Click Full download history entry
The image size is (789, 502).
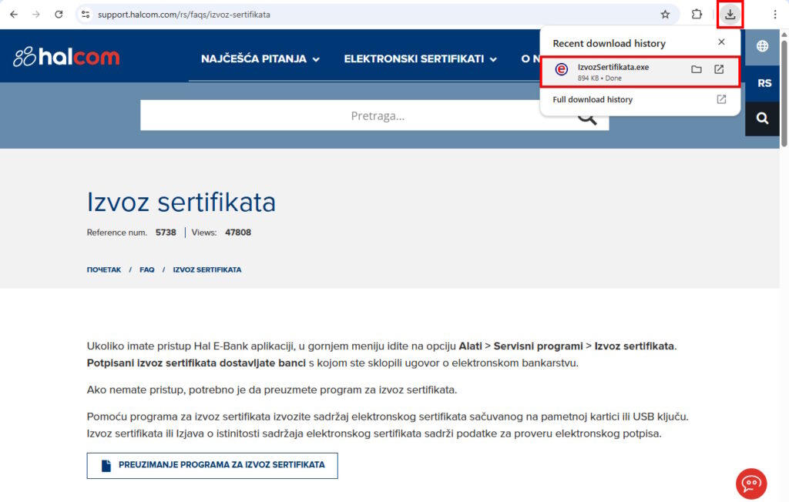tap(593, 99)
